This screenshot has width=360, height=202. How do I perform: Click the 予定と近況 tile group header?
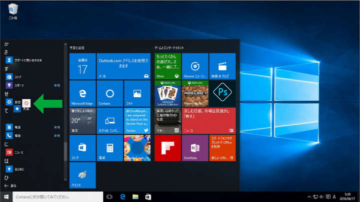coord(77,48)
